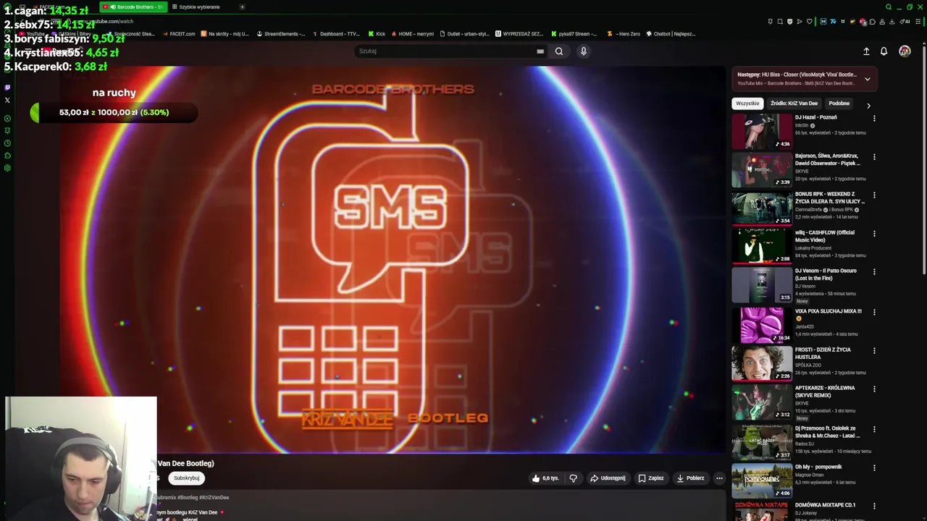This screenshot has width=927, height=521.
Task: Open the Dashboard - TTV bookmark
Action: tap(335, 34)
